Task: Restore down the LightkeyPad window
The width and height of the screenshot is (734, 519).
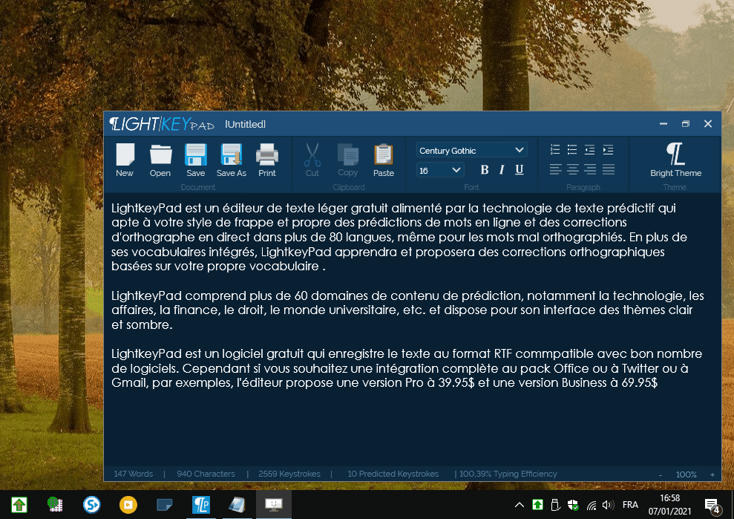Action: pos(685,124)
